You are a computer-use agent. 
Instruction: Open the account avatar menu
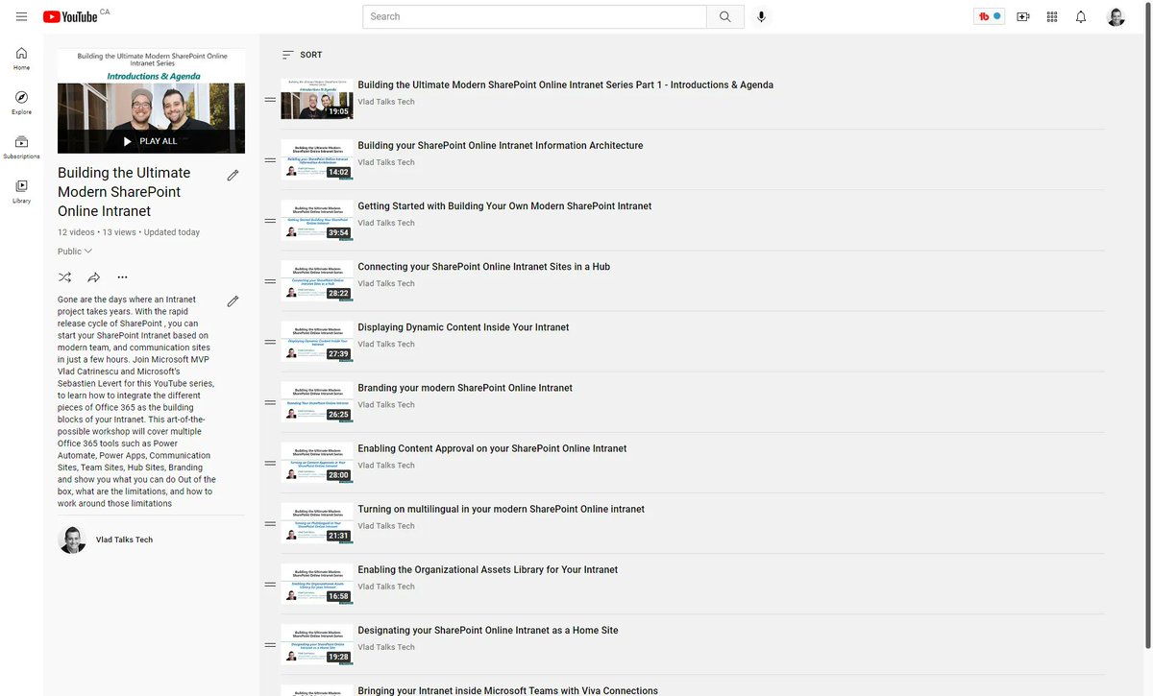pos(1116,16)
